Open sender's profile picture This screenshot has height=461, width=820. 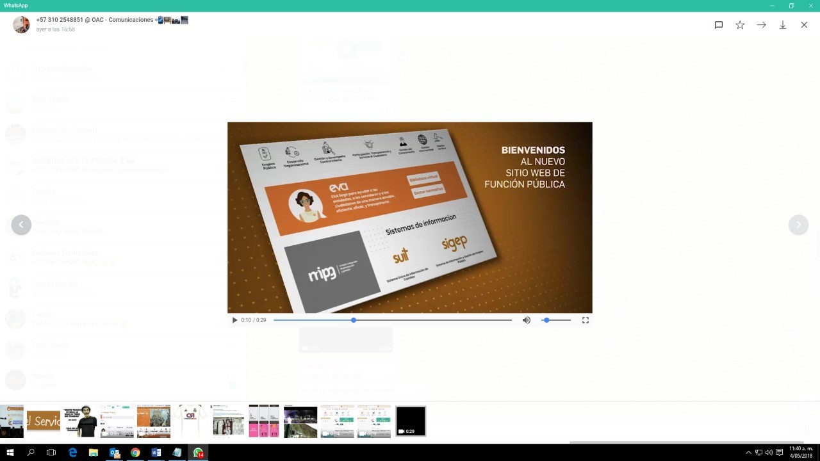point(21,25)
